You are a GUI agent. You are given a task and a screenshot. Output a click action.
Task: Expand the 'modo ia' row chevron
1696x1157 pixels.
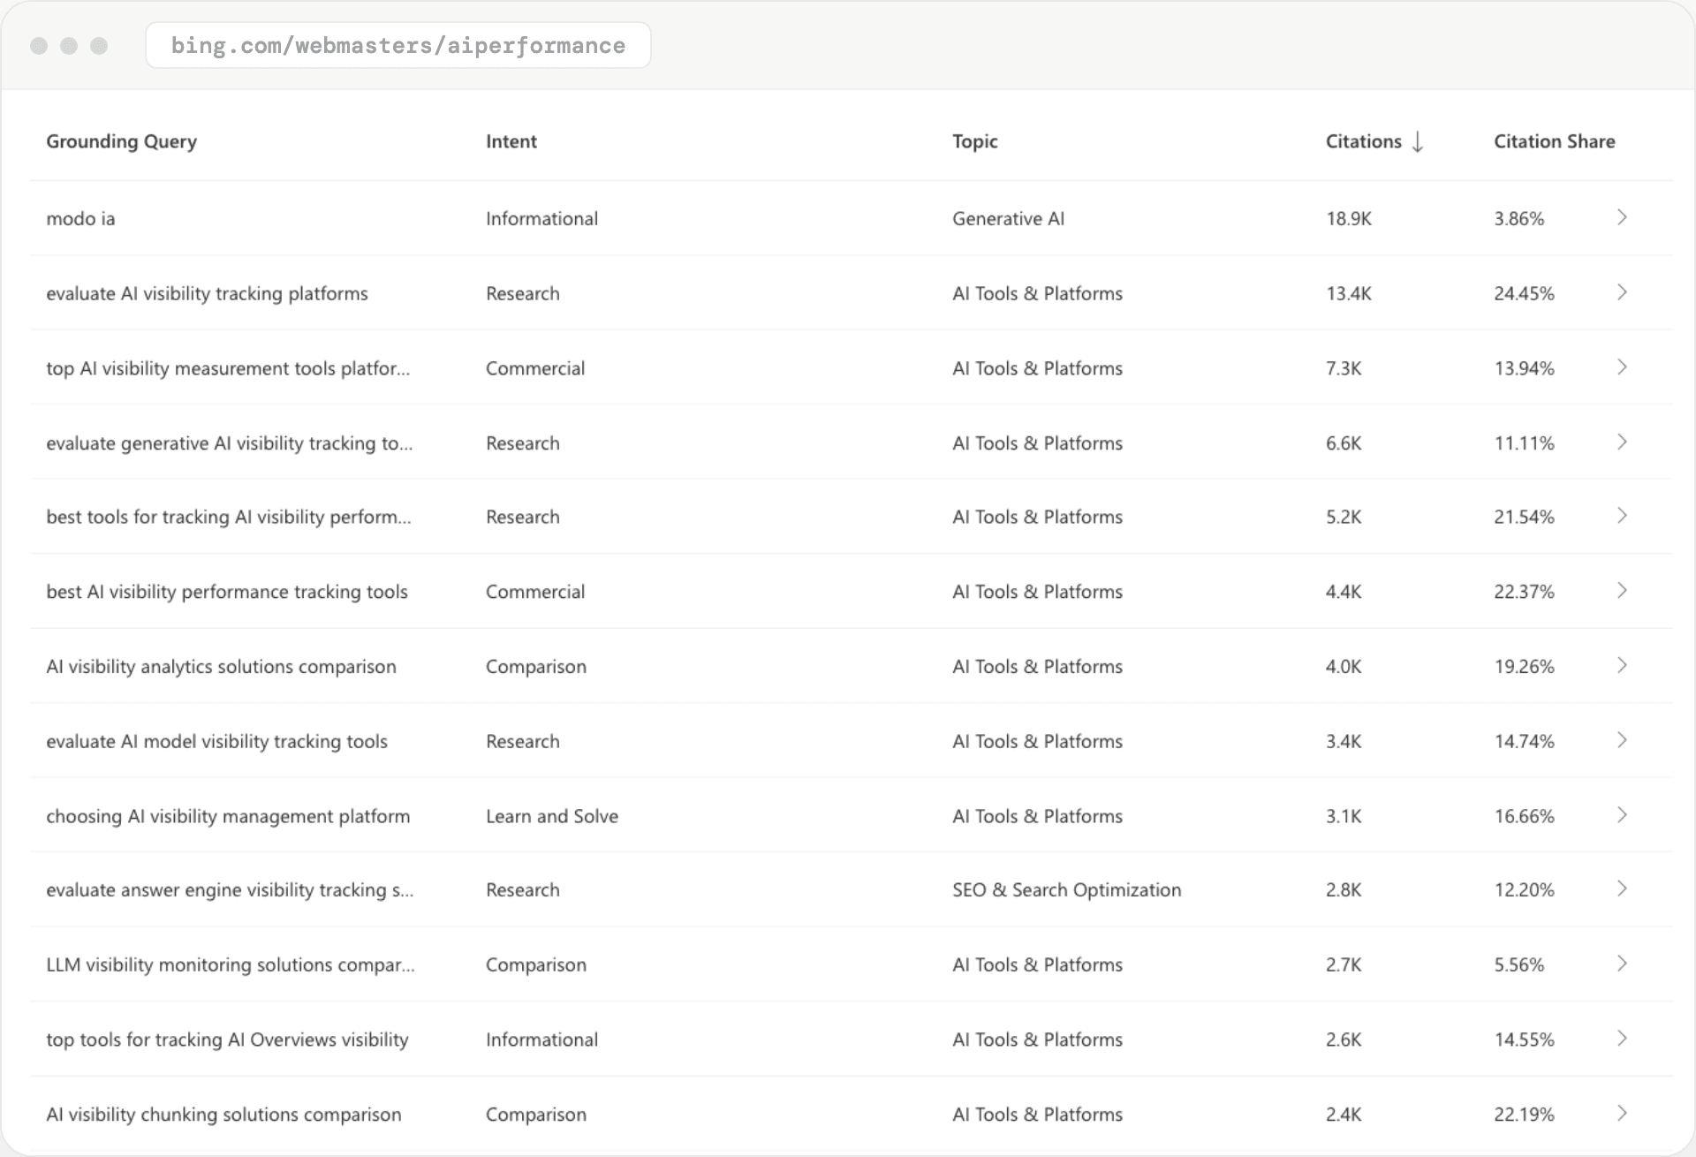coord(1622,217)
